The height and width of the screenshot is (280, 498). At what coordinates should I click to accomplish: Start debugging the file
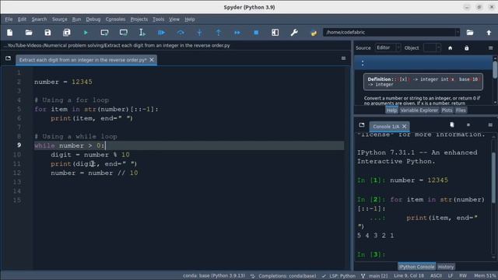[x=161, y=33]
